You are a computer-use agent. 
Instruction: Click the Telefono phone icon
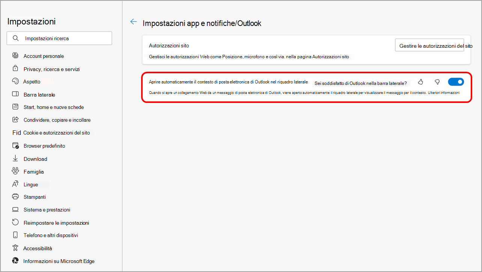coord(15,235)
